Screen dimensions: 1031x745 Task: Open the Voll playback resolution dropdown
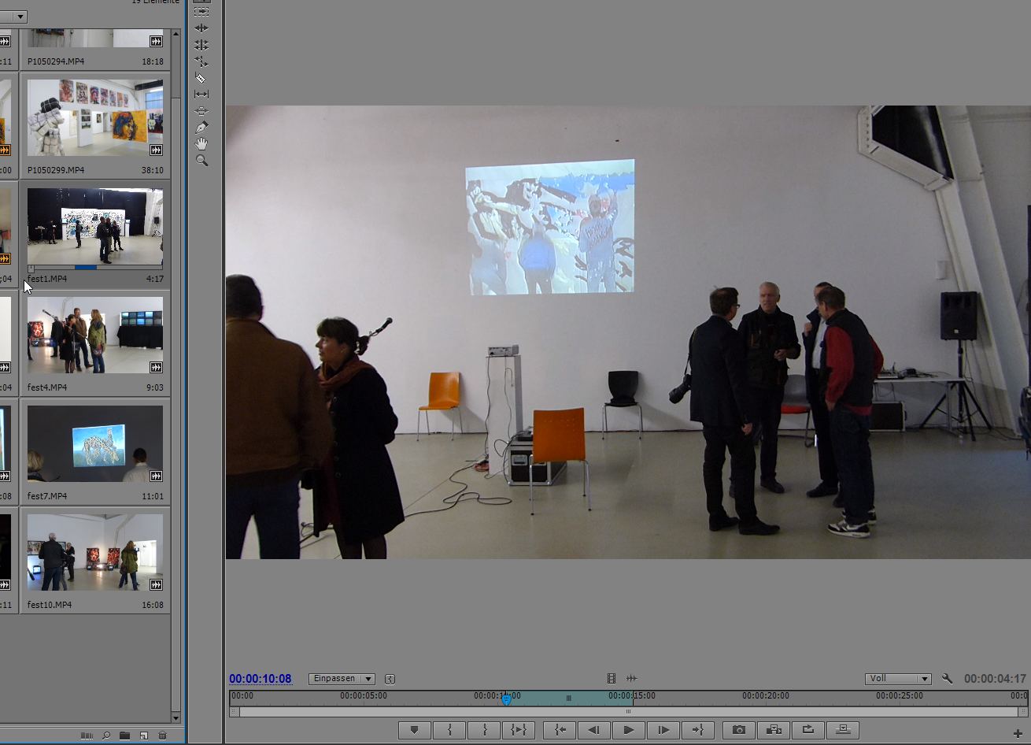[x=898, y=678]
